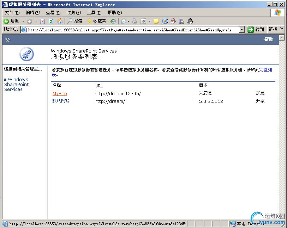
Task: Open the Back history dropdown arrow
Action: point(23,21)
